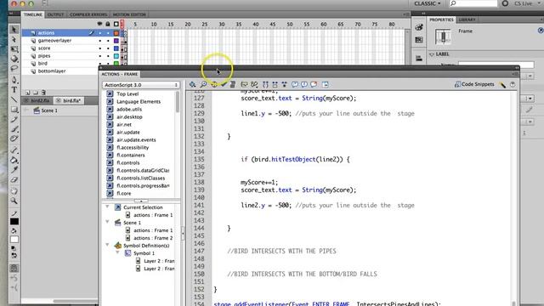
Task: Choose the Free Transform tool
Action: [x=14, y=49]
